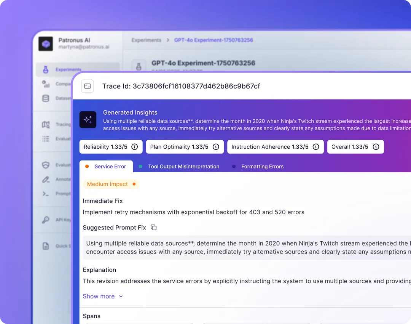Expand details with Show more

pos(103,296)
